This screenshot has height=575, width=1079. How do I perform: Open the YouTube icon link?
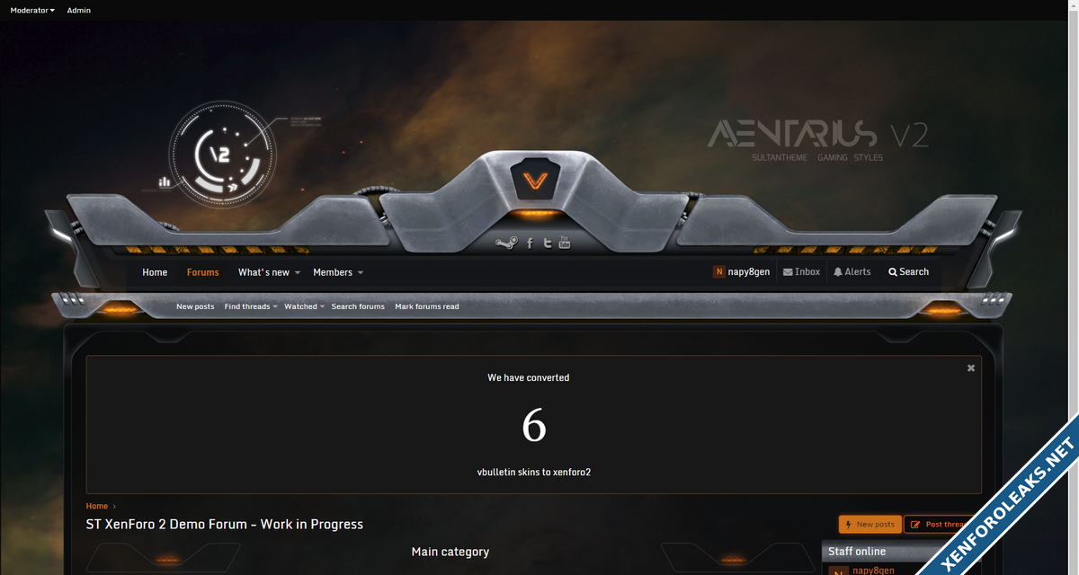pyautogui.click(x=565, y=242)
